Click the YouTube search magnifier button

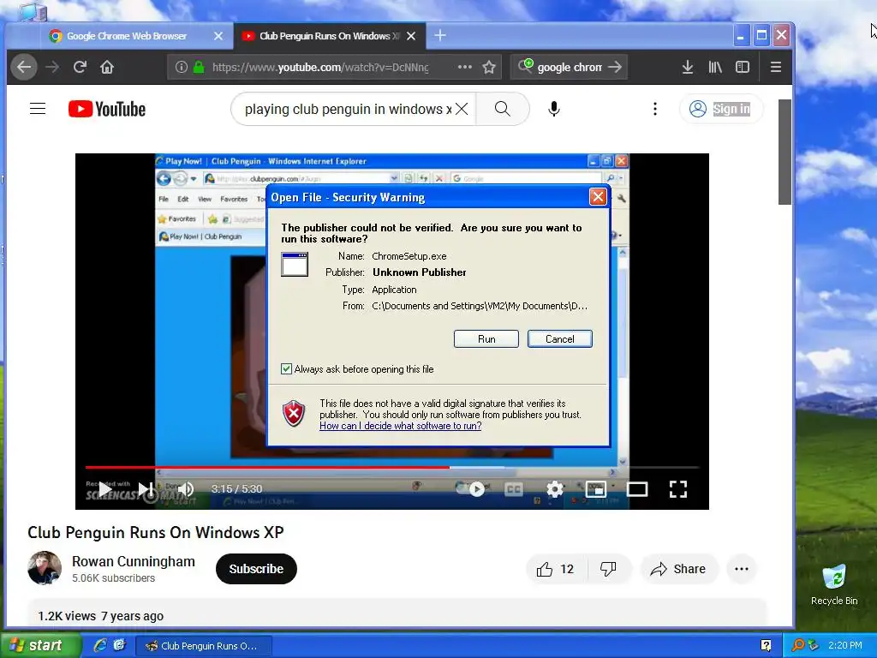click(x=502, y=109)
